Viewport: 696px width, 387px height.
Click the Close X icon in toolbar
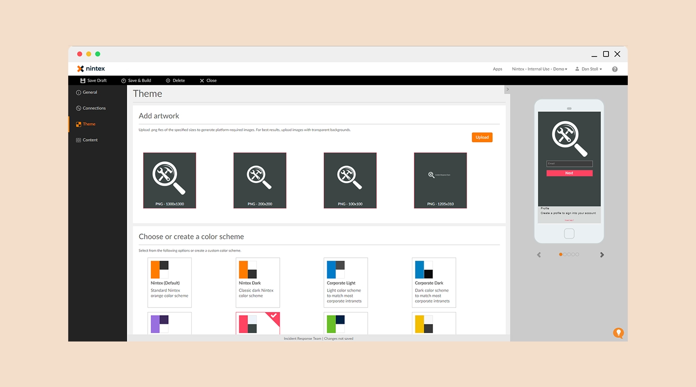[x=202, y=80]
